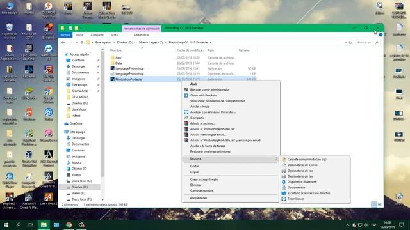Switch to large icons view button
Image resolution: width=410 pixels, height=230 pixels.
click(380, 204)
